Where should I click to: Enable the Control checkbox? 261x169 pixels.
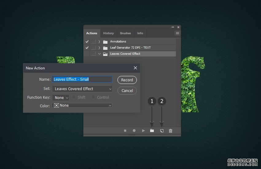(93, 97)
